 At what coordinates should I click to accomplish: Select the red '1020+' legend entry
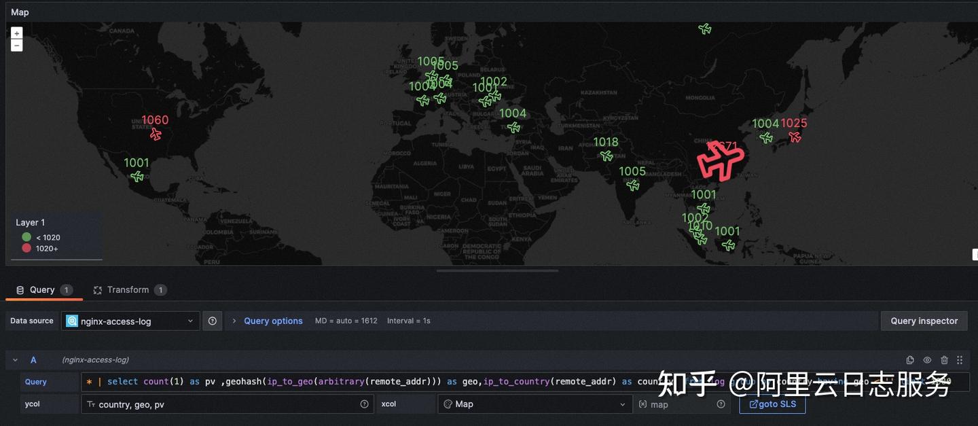tap(42, 248)
